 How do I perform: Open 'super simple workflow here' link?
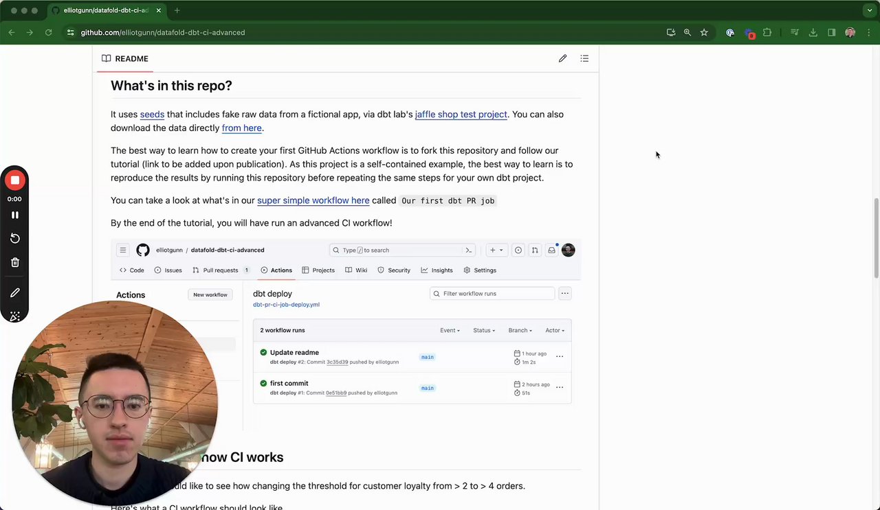313,200
